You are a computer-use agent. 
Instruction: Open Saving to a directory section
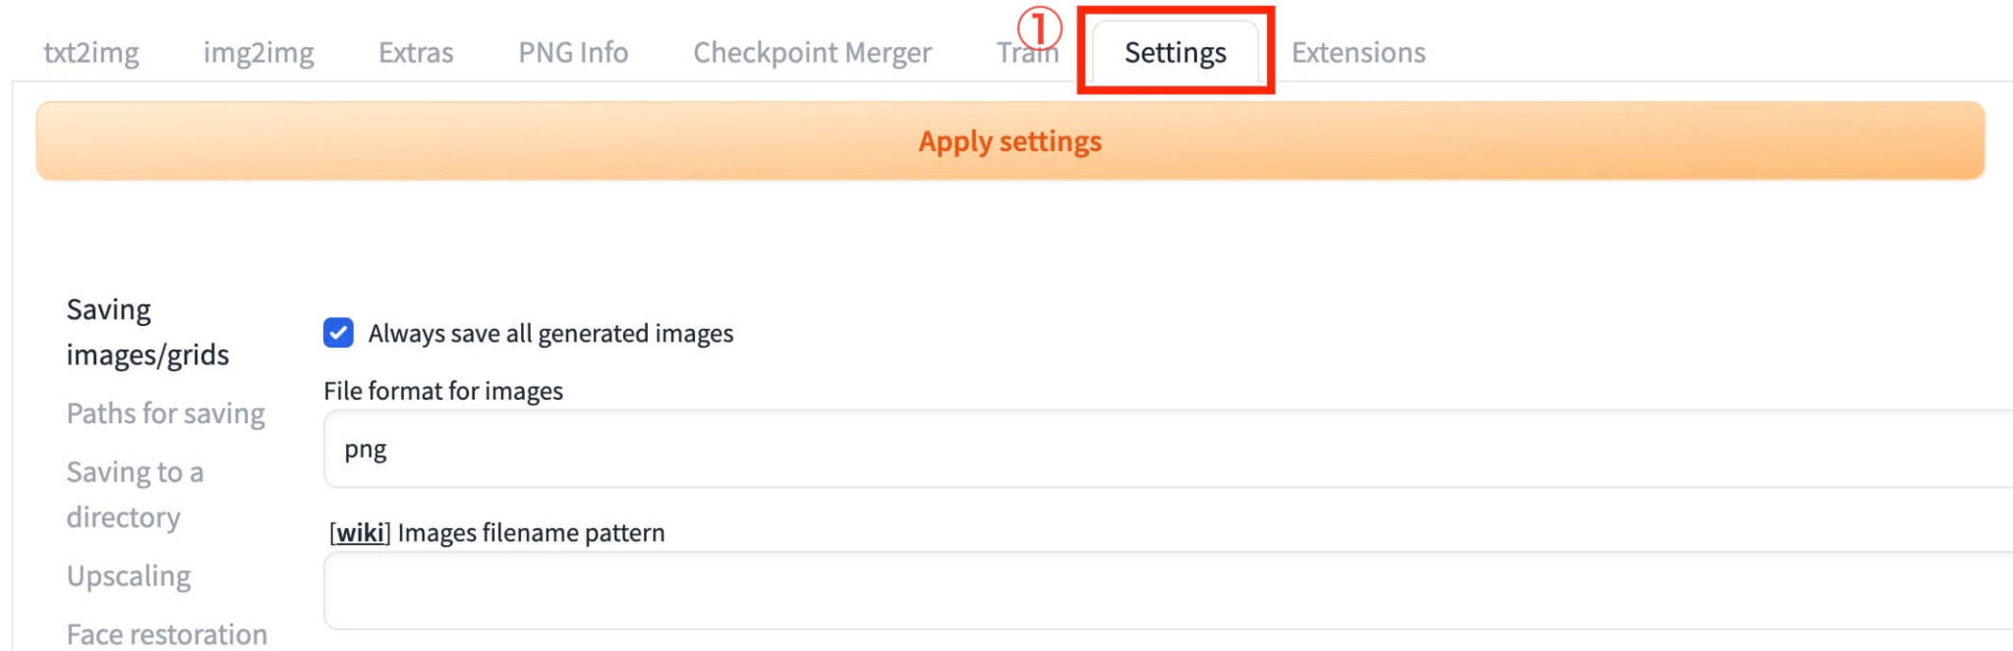point(135,494)
